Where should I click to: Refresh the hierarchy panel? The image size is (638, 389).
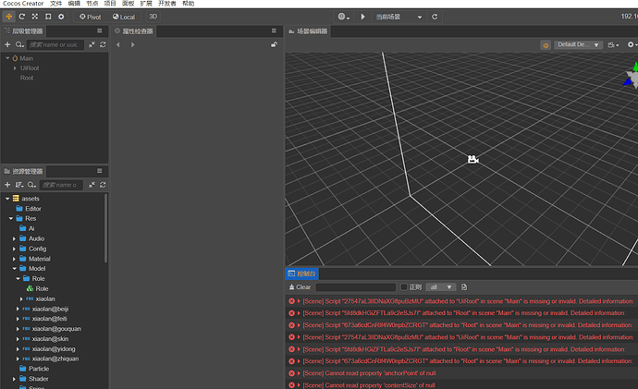pyautogui.click(x=103, y=44)
